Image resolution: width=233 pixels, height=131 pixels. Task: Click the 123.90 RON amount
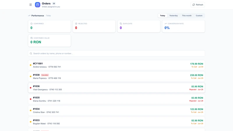click(197, 109)
